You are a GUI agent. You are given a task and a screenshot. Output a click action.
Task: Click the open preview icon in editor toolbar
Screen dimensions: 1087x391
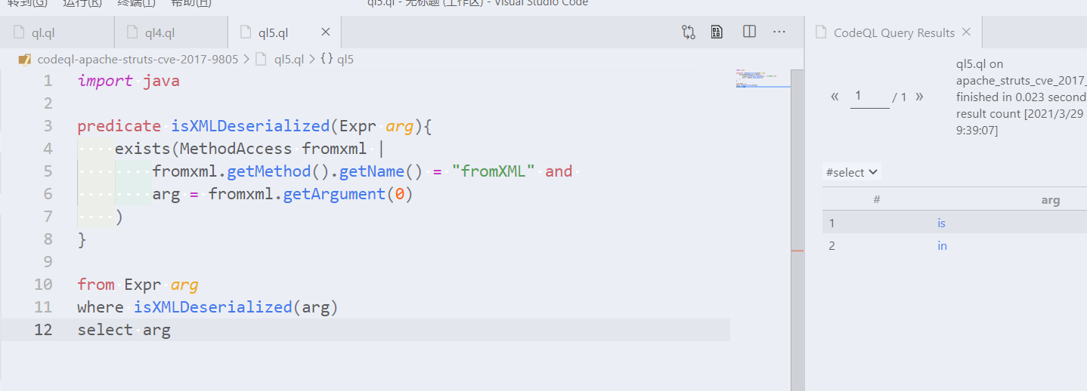point(717,32)
